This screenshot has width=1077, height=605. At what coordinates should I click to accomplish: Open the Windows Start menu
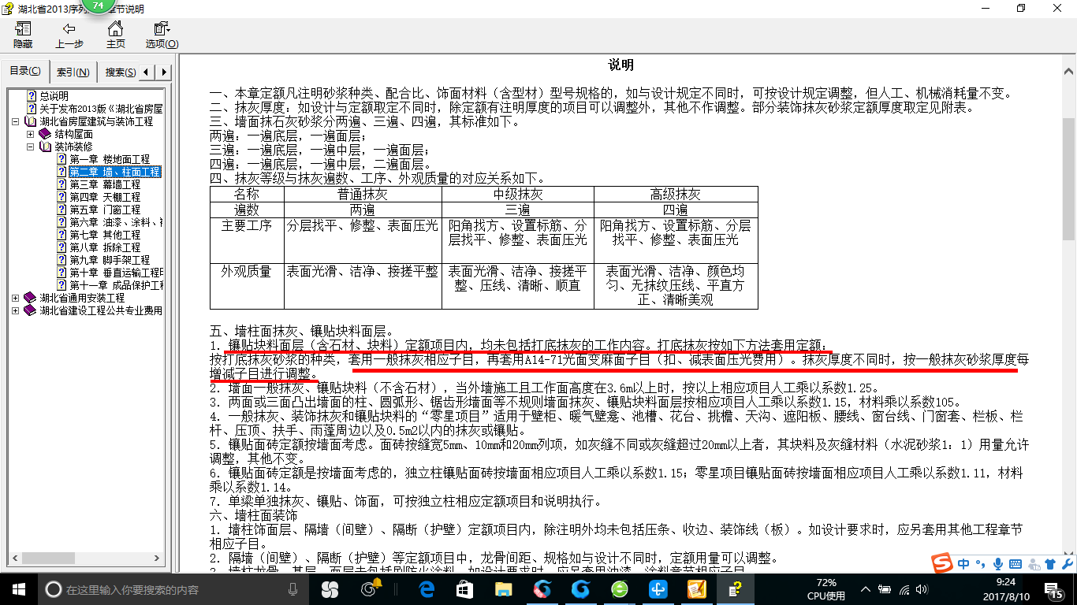point(19,588)
